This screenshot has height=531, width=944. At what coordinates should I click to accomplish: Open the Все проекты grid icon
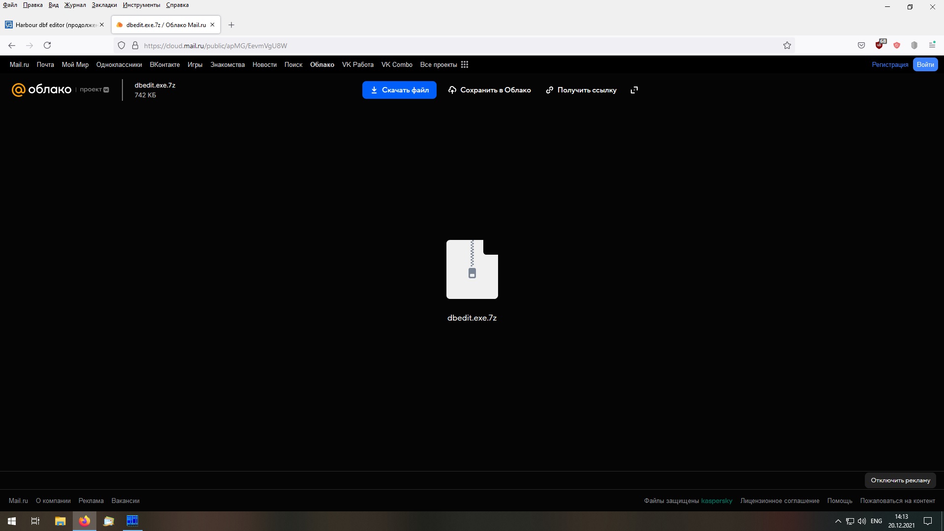pyautogui.click(x=465, y=64)
